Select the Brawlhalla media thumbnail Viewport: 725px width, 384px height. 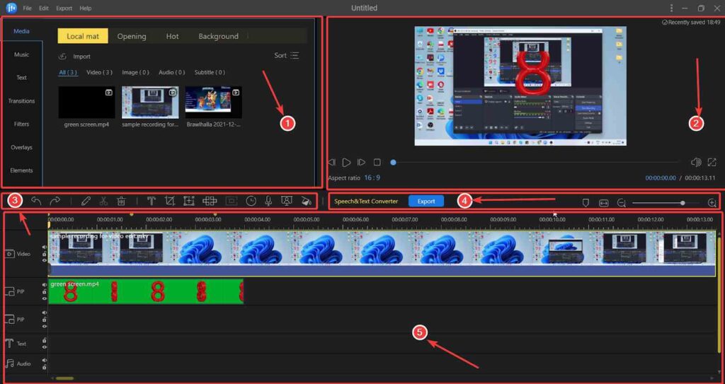click(214, 102)
